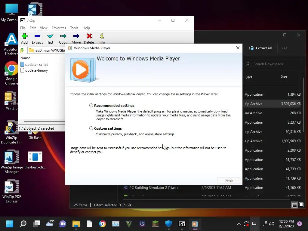The width and height of the screenshot is (308, 231).
Task: Click the Explorer vertical scrollbar
Action: 303,105
